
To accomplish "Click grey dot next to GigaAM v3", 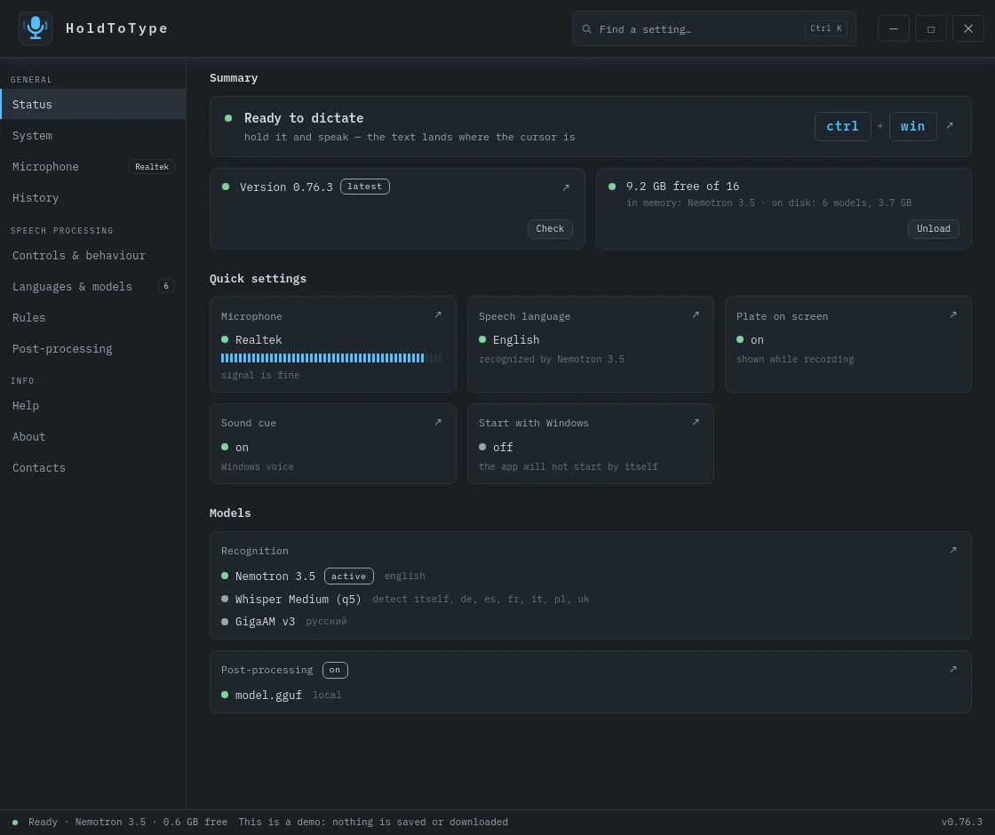I will coord(225,621).
